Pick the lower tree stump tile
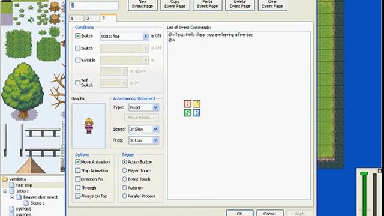Image resolution: width=384 pixels, height=216 pixels. [x=55, y=19]
